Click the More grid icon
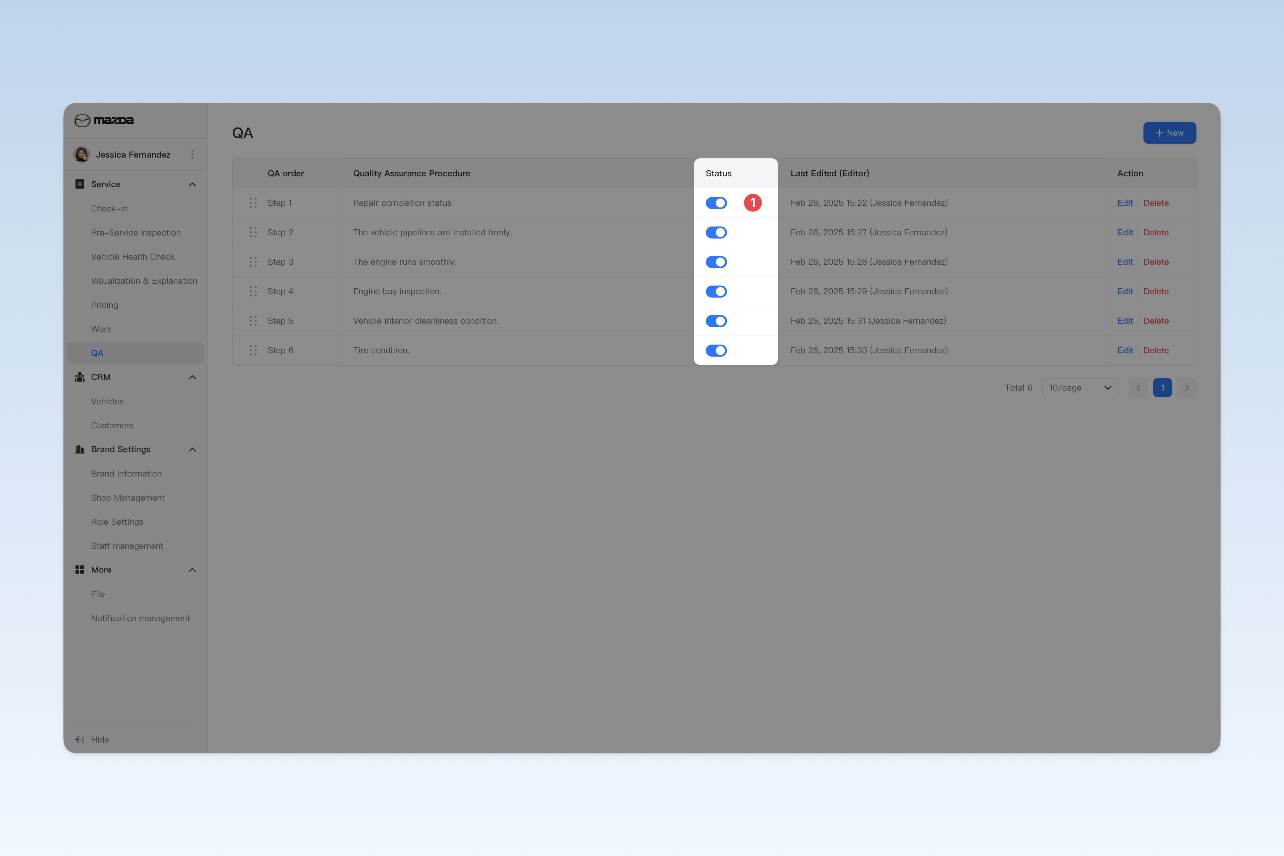Viewport: 1284px width, 856px height. point(80,569)
